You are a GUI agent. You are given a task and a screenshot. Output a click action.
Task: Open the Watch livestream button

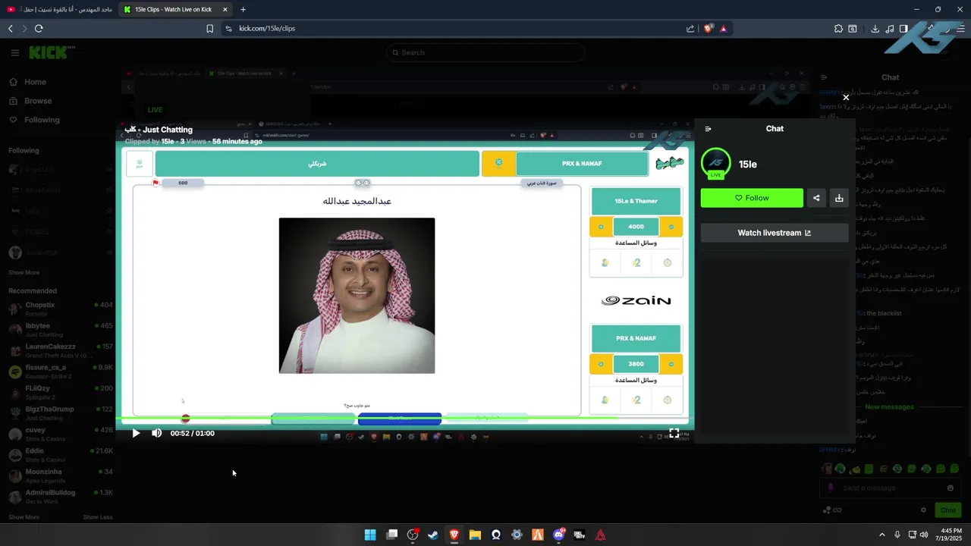pyautogui.click(x=775, y=233)
